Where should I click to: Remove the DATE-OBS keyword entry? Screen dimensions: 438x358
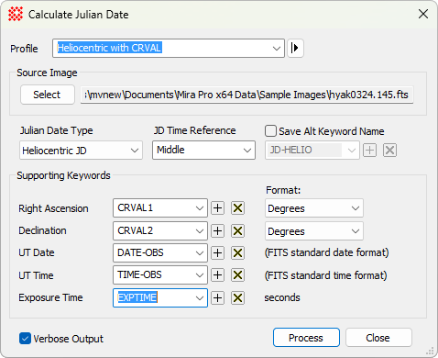coord(237,253)
